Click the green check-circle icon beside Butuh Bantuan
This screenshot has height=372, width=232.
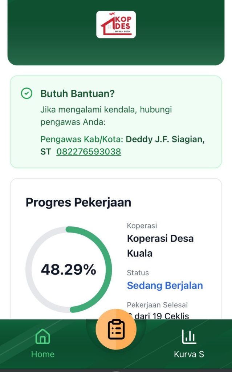pyautogui.click(x=27, y=94)
